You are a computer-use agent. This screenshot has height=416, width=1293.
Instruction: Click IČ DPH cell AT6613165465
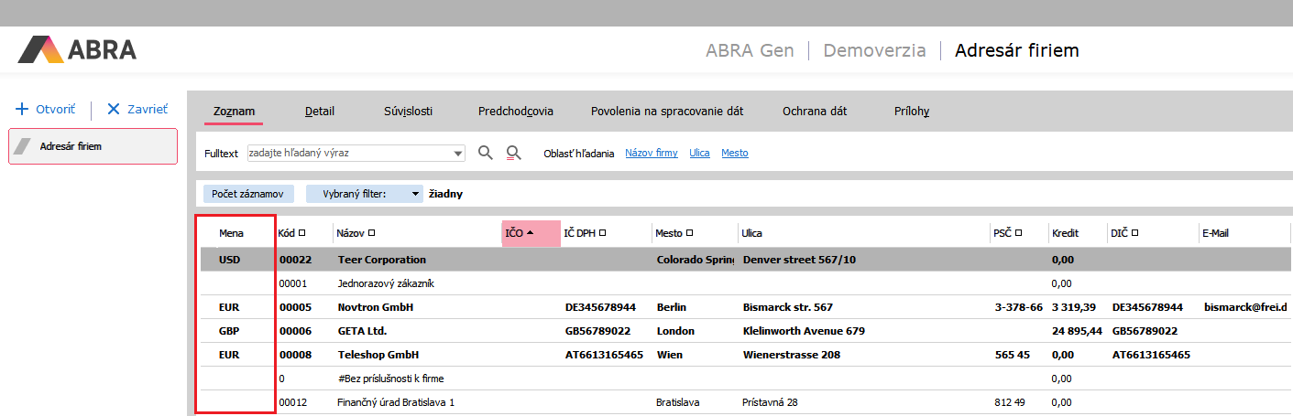604,355
